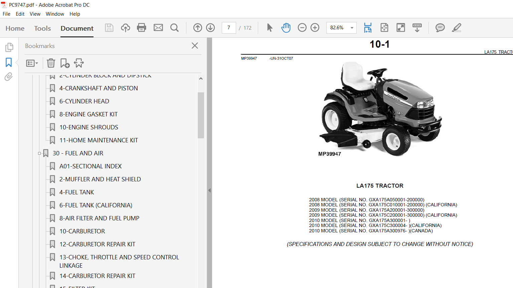Image resolution: width=513 pixels, height=288 pixels.
Task: Open 8-ENGINE GASKET KIT bookmark
Action: pos(89,114)
